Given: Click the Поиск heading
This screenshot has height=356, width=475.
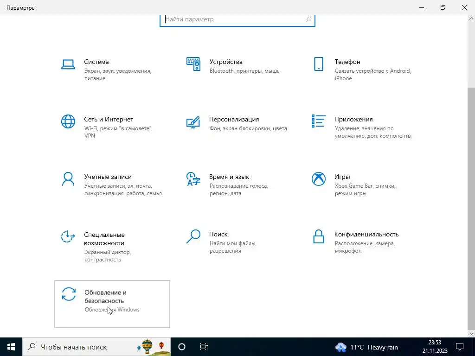Looking at the screenshot, I should (x=218, y=234).
